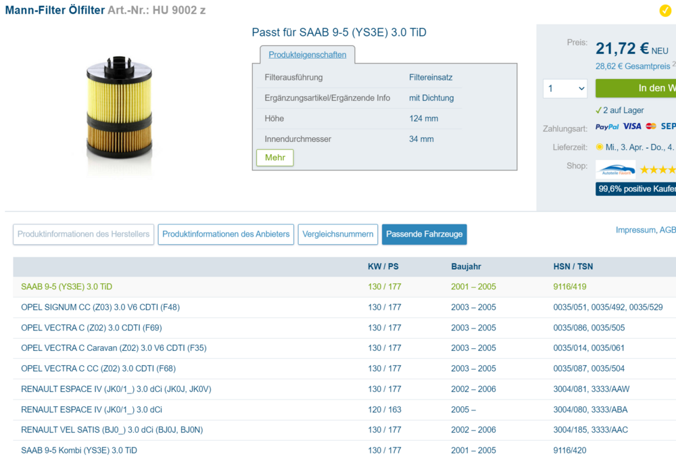
Task: Open OPEL VECTRA C CC (Z02) link
Action: [x=98, y=368]
